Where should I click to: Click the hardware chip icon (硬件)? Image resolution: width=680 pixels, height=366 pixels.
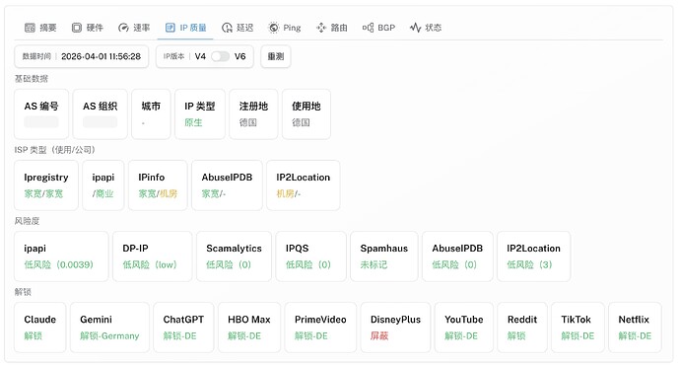[x=76, y=28]
